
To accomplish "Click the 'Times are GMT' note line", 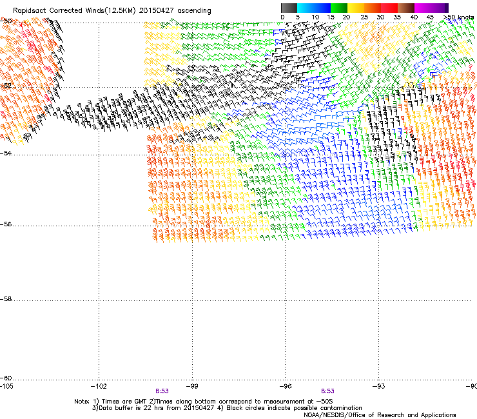I will [x=204, y=402].
